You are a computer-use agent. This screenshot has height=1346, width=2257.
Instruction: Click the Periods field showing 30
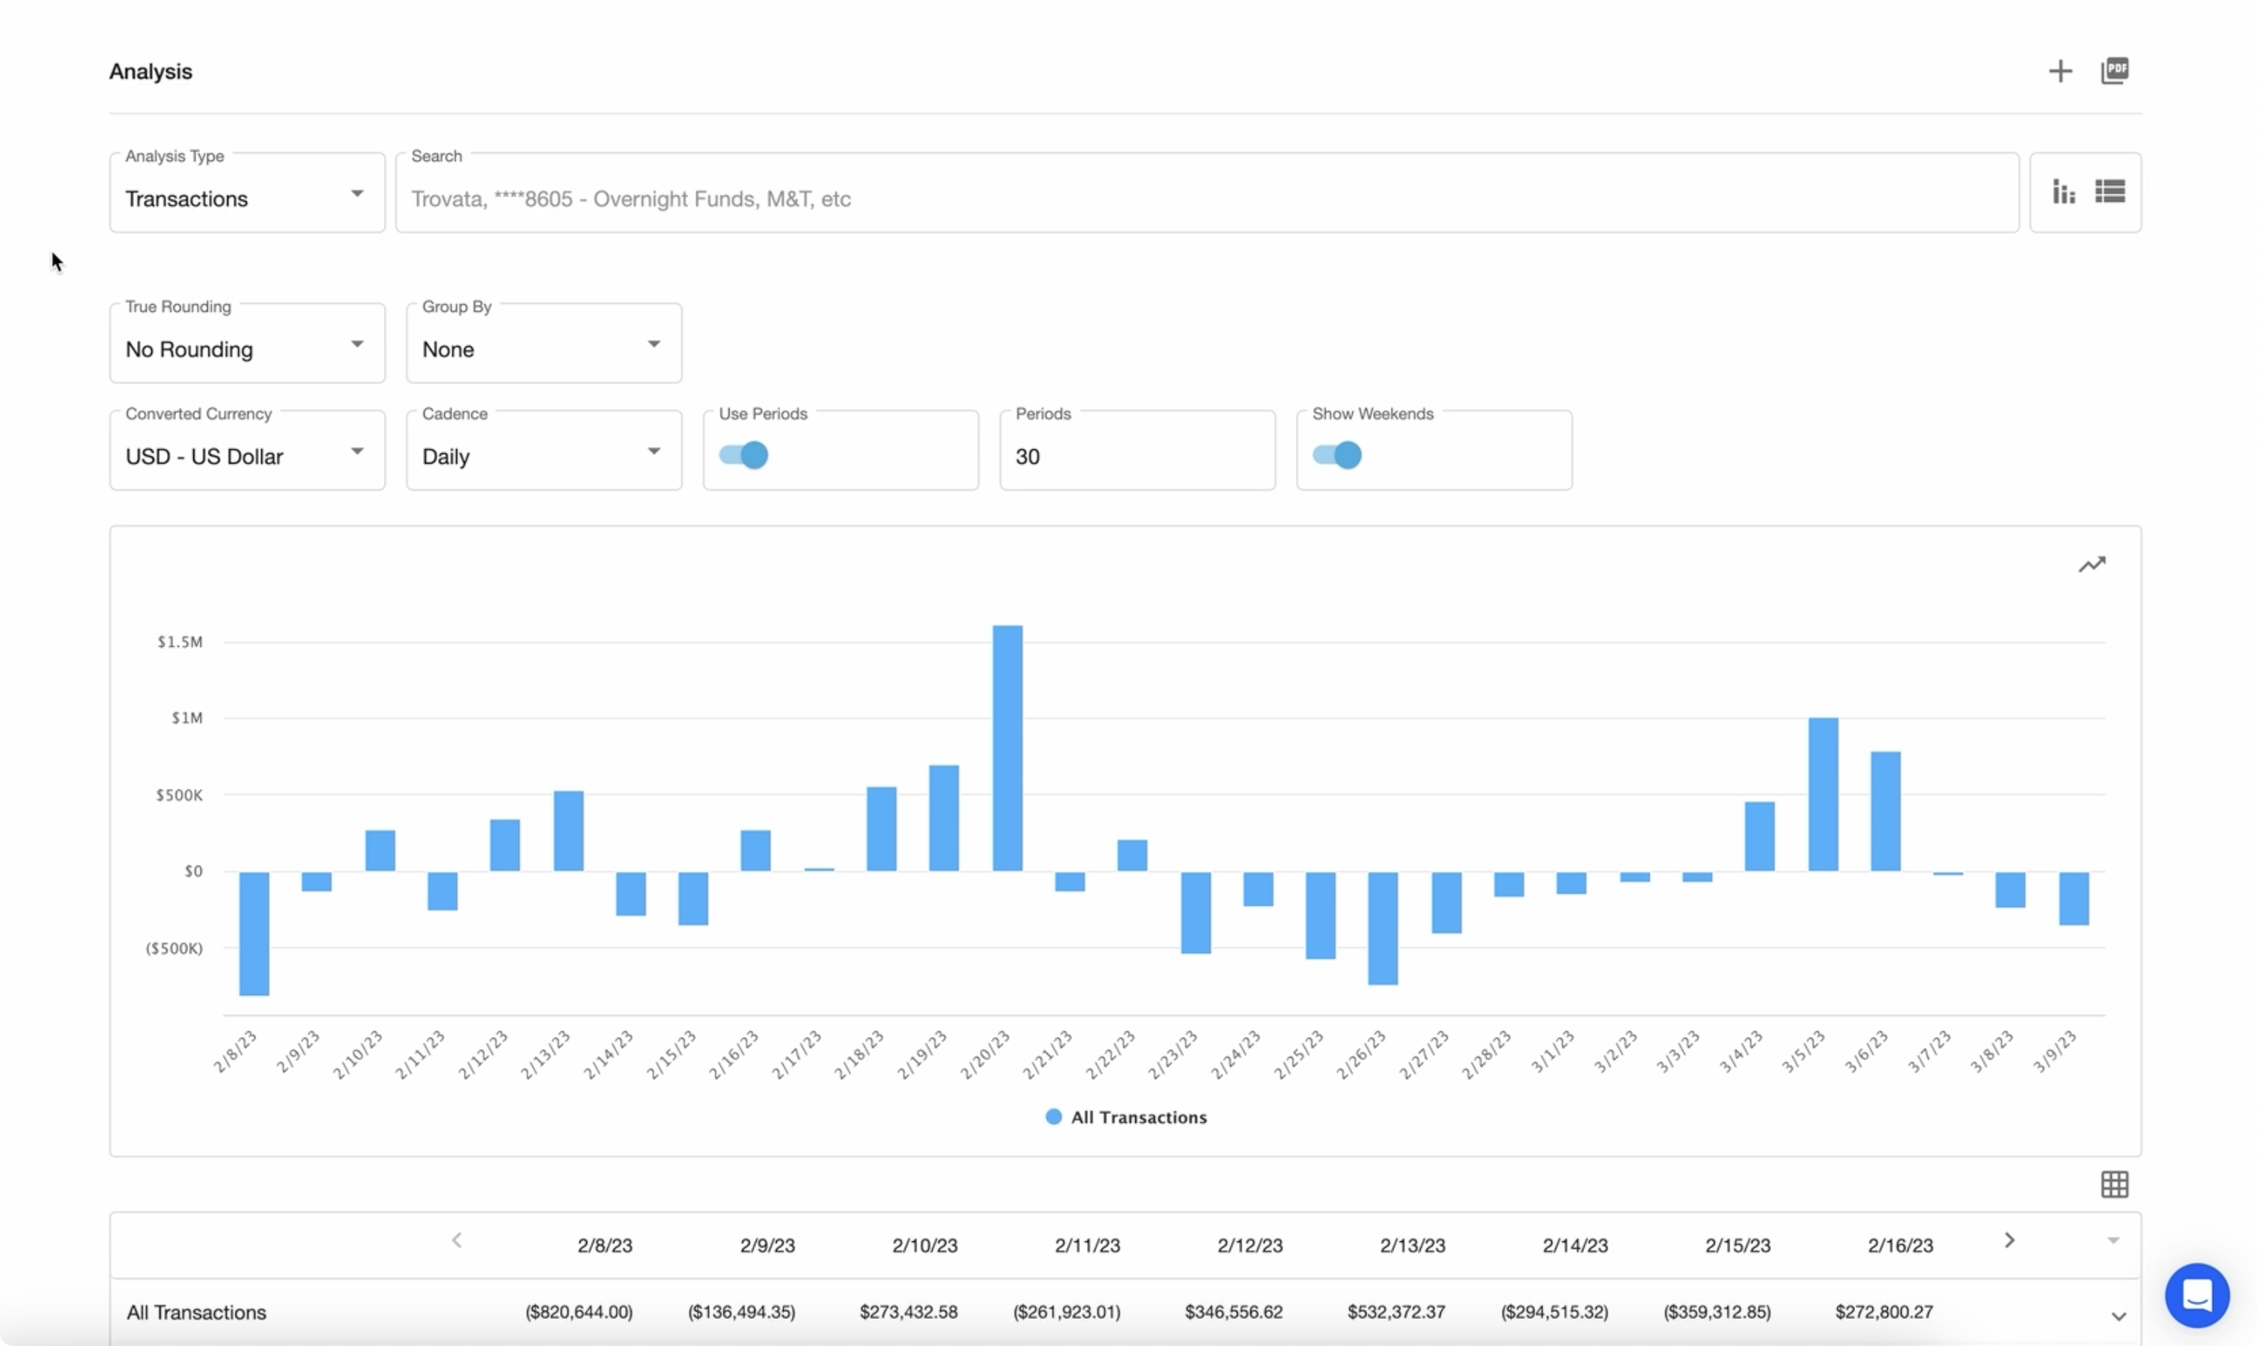click(1136, 455)
